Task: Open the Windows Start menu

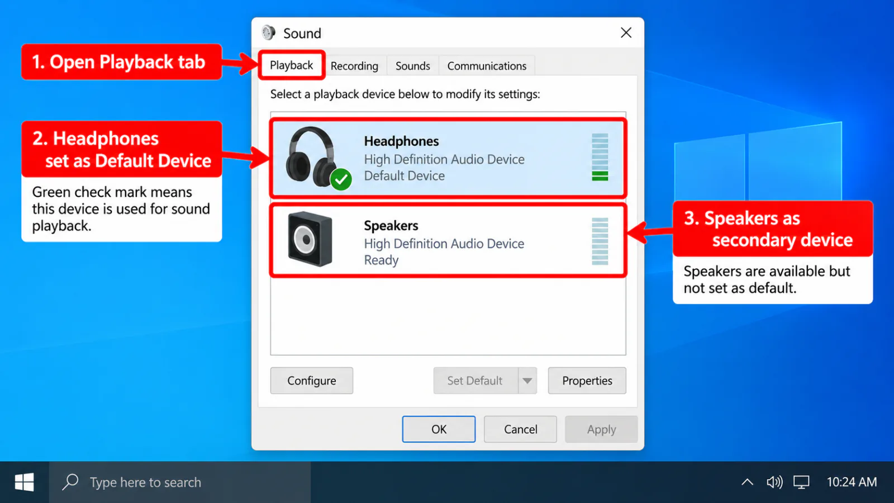Action: (24, 482)
